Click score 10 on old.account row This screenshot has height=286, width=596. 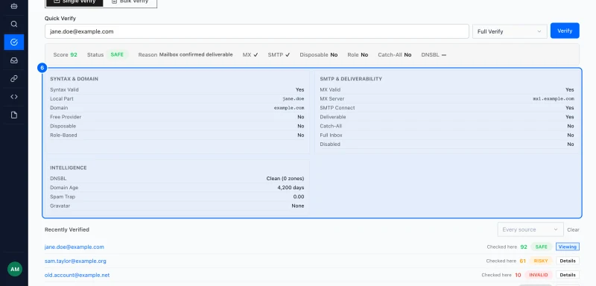pyautogui.click(x=518, y=275)
